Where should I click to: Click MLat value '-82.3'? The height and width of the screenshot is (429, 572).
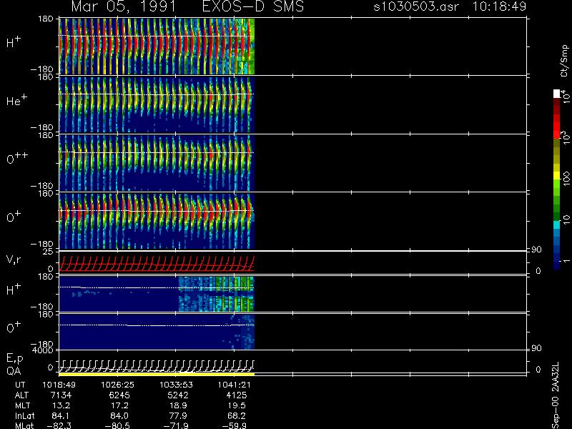point(59,425)
